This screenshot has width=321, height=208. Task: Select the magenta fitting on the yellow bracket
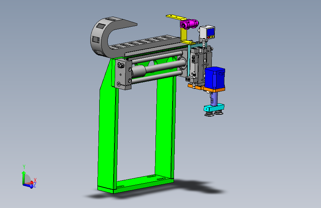189,24
